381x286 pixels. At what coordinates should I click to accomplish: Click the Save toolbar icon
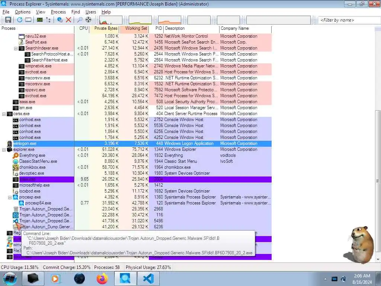(8, 20)
